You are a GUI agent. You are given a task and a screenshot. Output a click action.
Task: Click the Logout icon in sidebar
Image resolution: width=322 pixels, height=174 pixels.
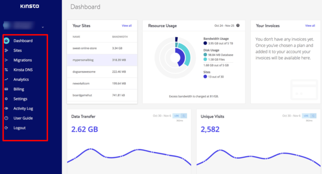coord(6,128)
